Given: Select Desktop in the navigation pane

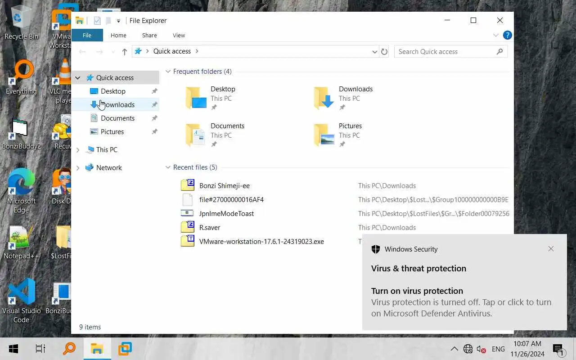Looking at the screenshot, I should tap(113, 91).
